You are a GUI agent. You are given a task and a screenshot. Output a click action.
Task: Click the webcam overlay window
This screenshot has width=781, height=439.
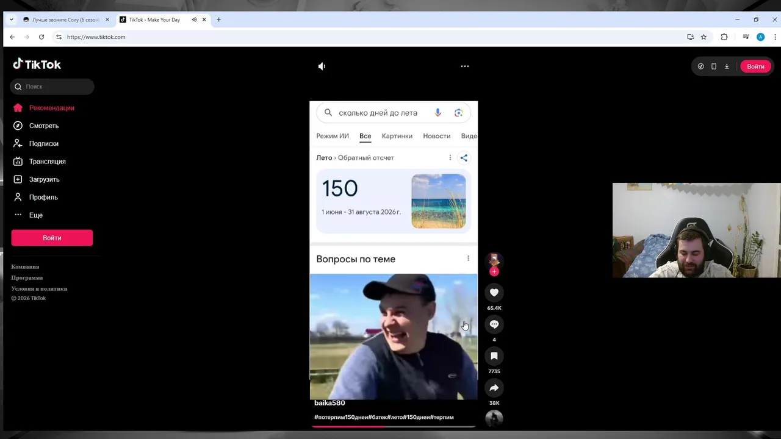click(x=696, y=230)
